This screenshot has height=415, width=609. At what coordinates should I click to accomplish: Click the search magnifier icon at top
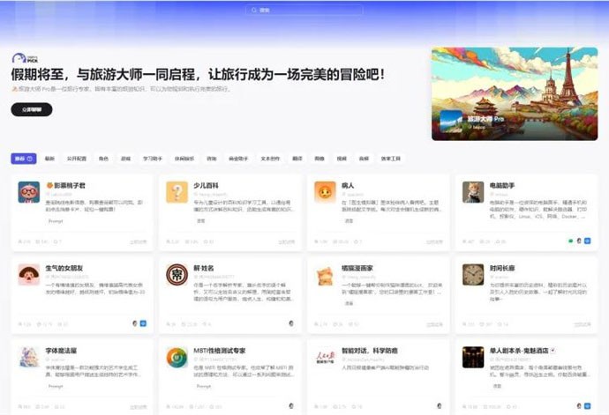point(254,10)
